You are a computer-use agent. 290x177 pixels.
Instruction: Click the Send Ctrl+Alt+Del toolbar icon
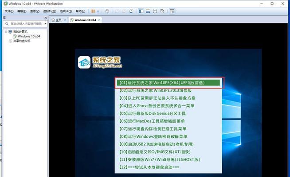(107, 11)
